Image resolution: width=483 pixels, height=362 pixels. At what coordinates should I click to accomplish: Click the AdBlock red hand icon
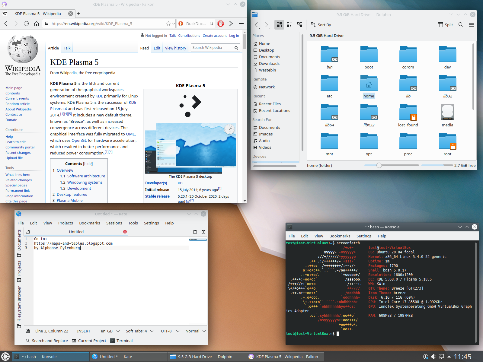[221, 24]
